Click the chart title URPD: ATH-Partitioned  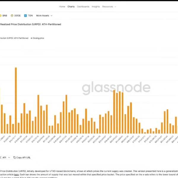[30, 24]
